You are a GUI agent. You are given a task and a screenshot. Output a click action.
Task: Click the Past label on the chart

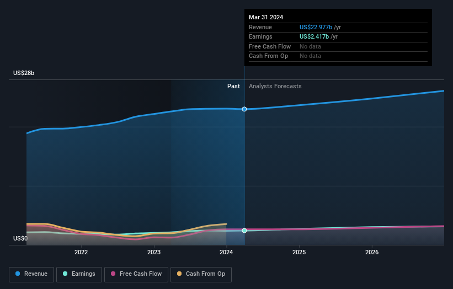(233, 87)
